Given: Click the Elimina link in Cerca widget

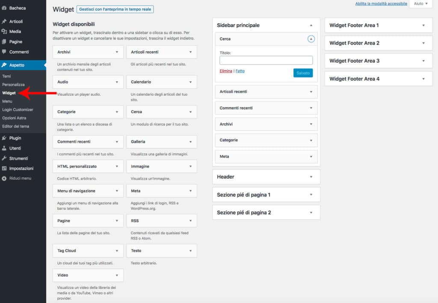Looking at the screenshot, I should click(x=226, y=71).
